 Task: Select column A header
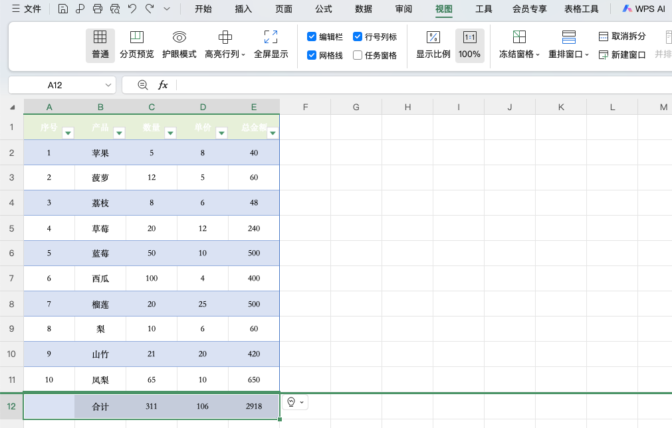pyautogui.click(x=49, y=107)
